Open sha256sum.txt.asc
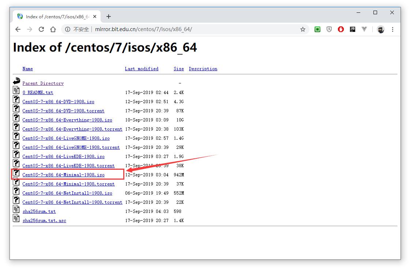This screenshot has height=270, width=410. coord(45,221)
